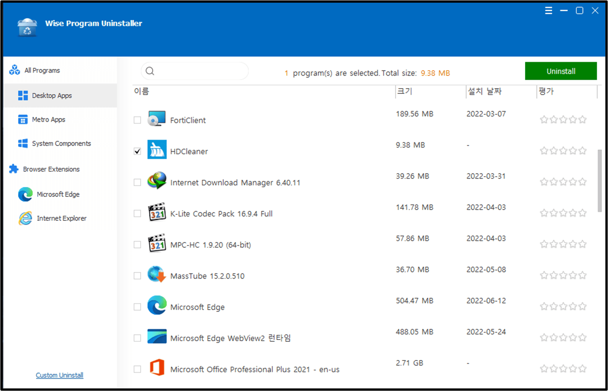Click the Edge WebView2 runtime icon
608x391 pixels.
(157, 336)
